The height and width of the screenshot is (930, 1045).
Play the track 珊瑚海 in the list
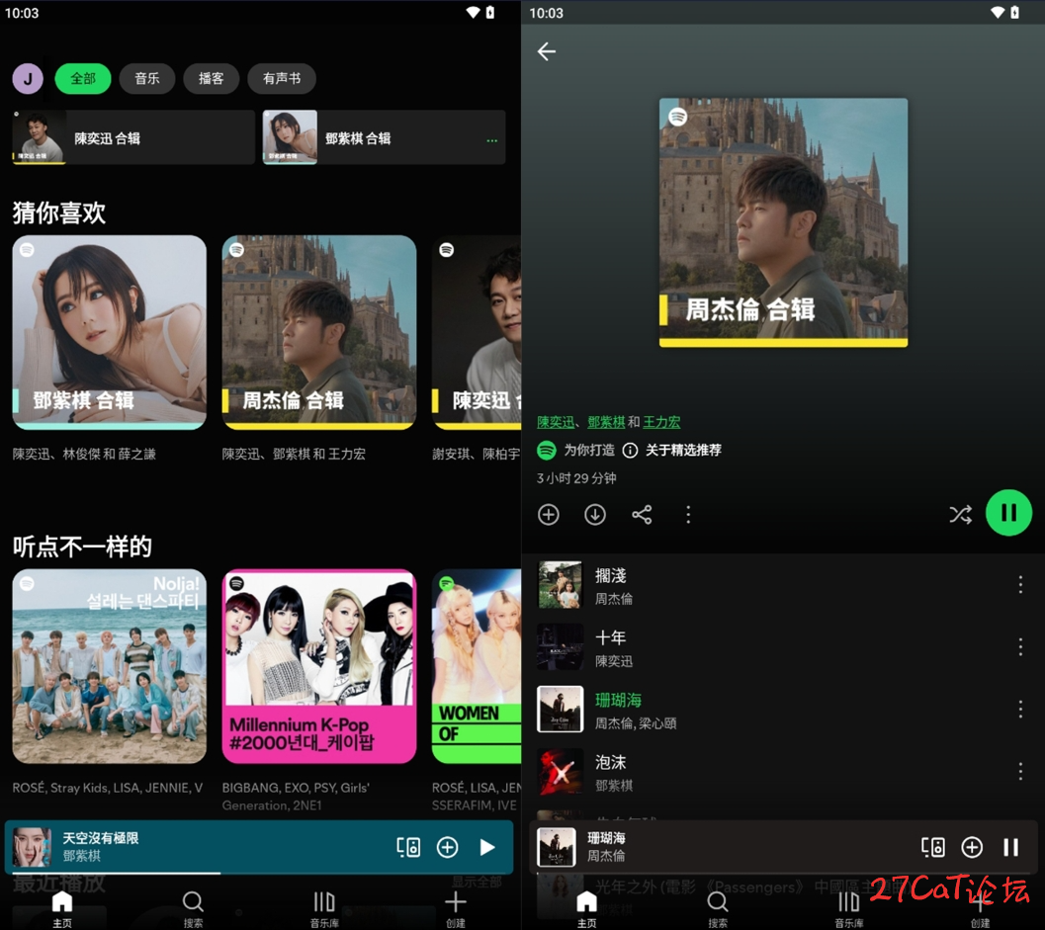coord(783,710)
